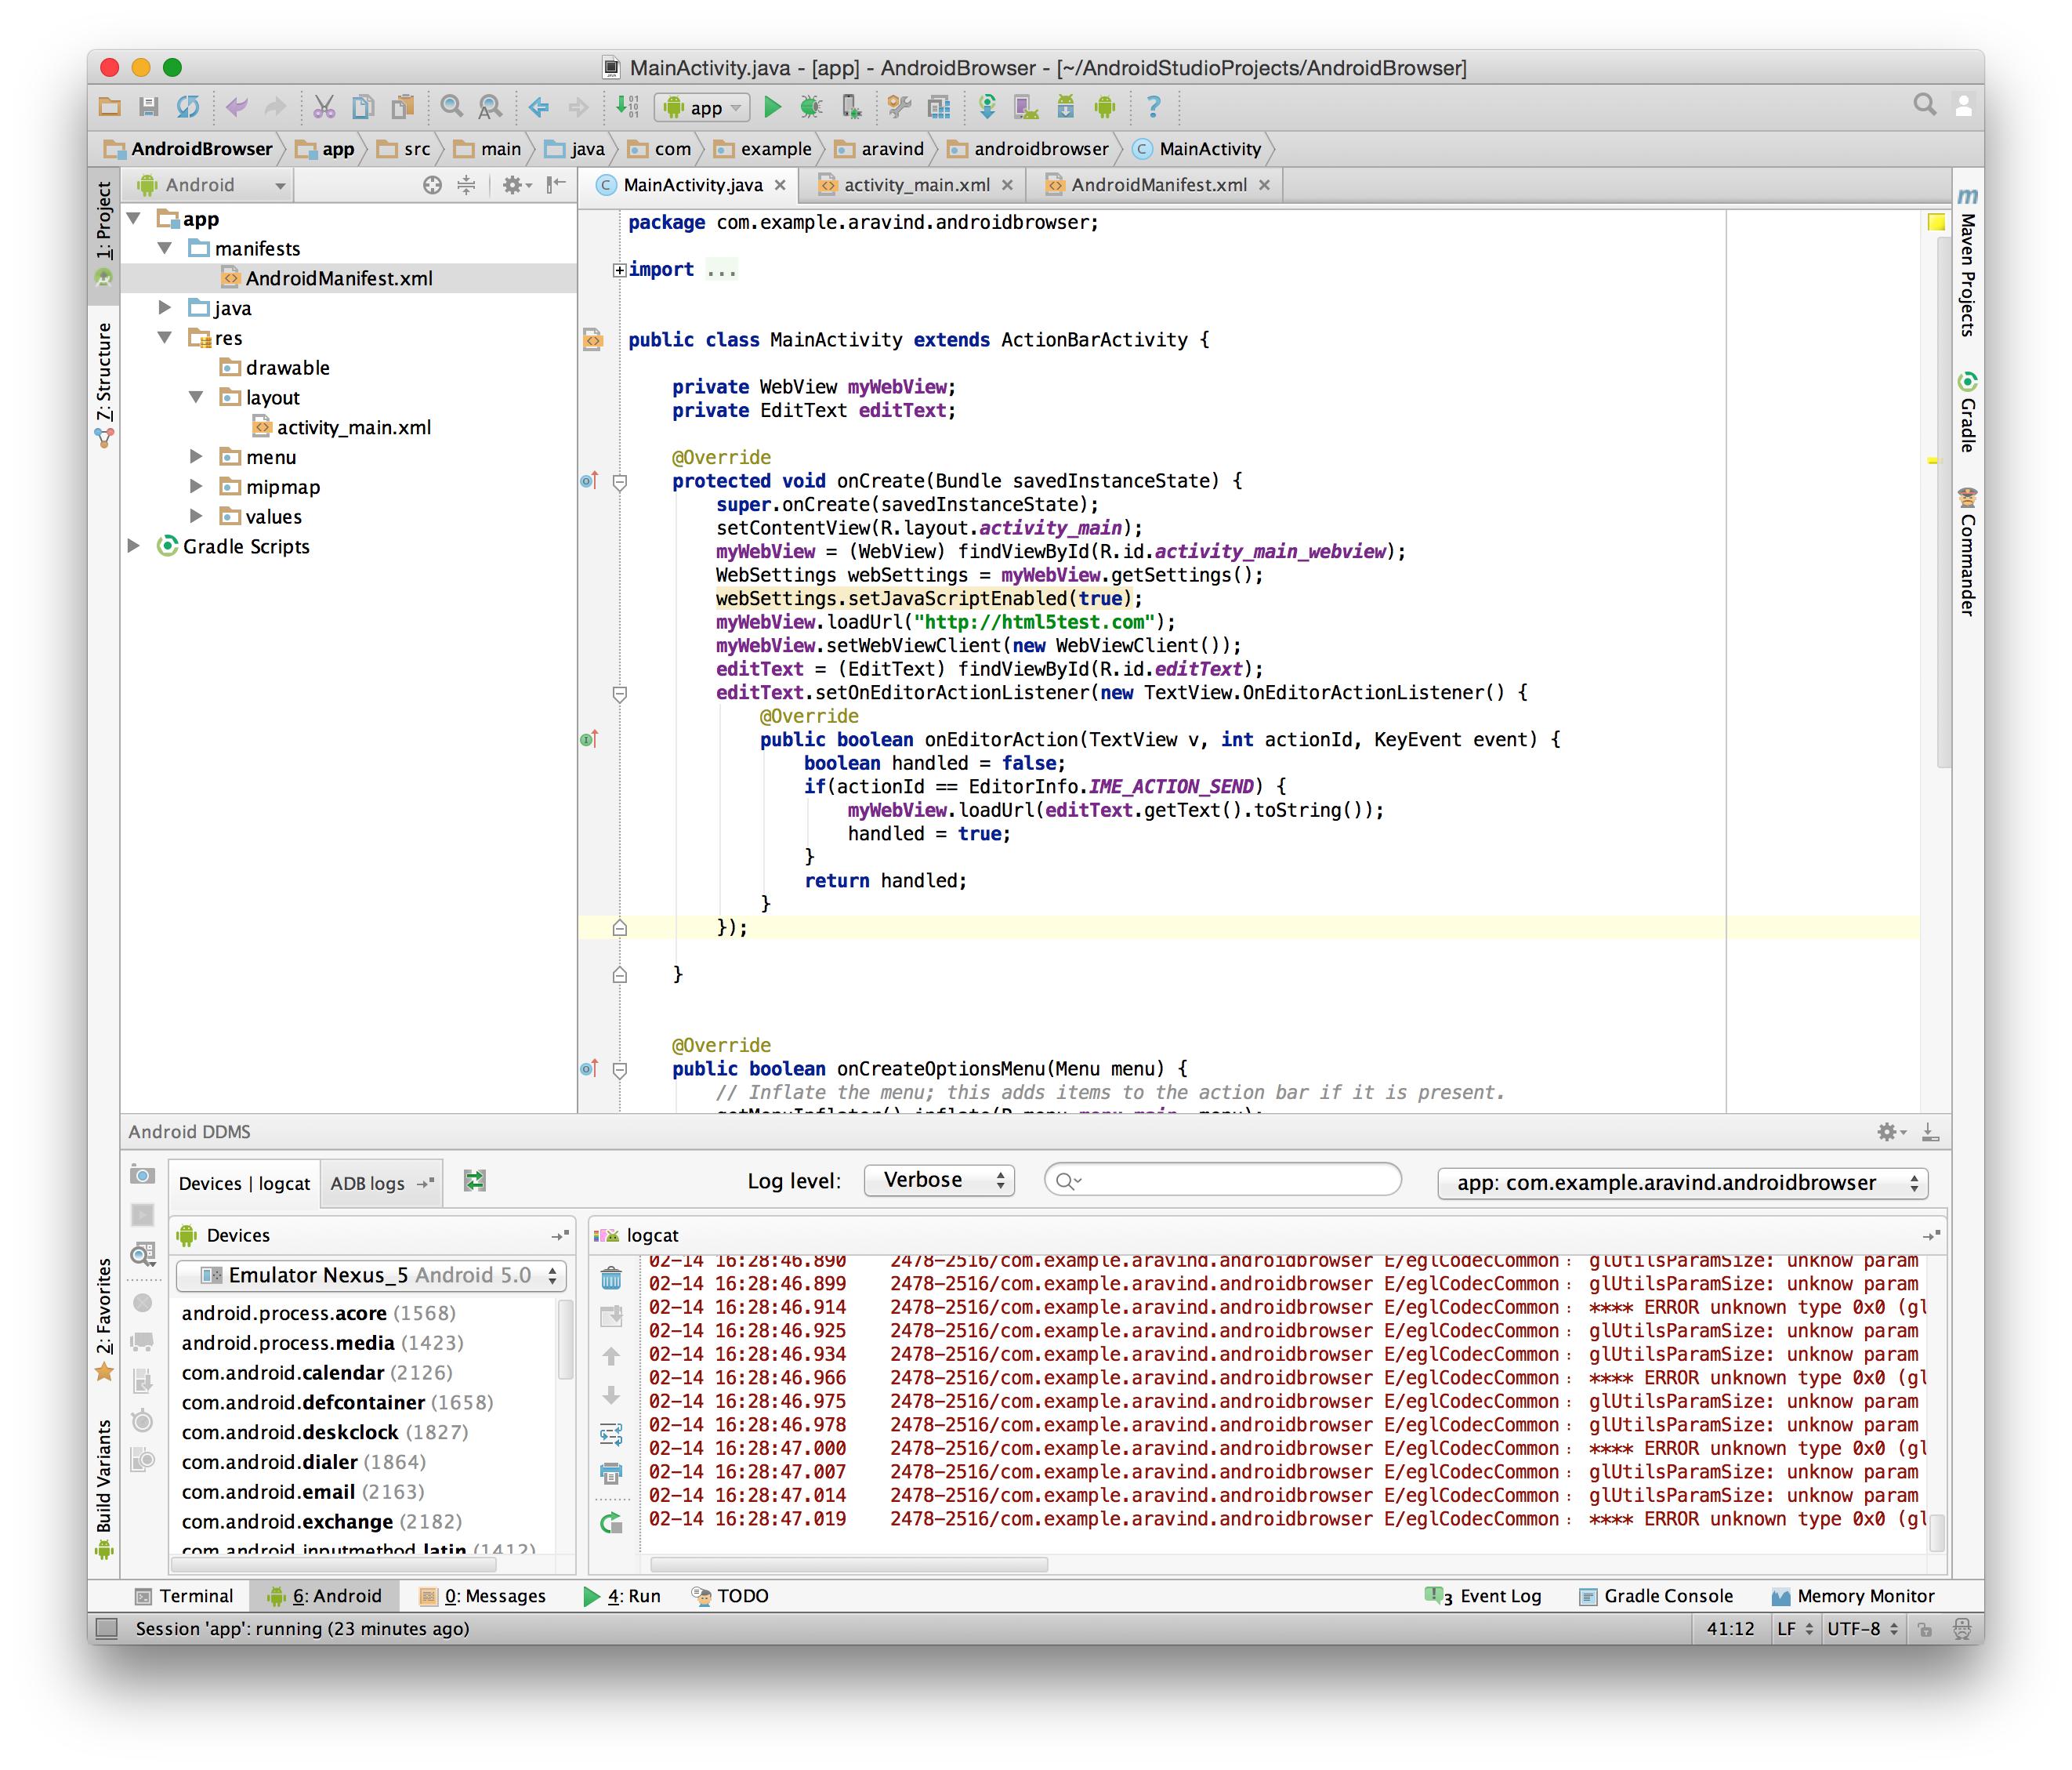Switch to the ADB logs tab
The image size is (2072, 1770).
tap(368, 1184)
